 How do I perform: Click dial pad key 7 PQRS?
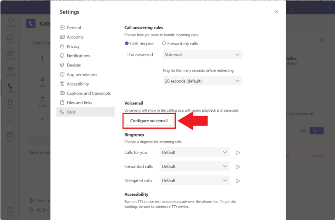[42, 102]
